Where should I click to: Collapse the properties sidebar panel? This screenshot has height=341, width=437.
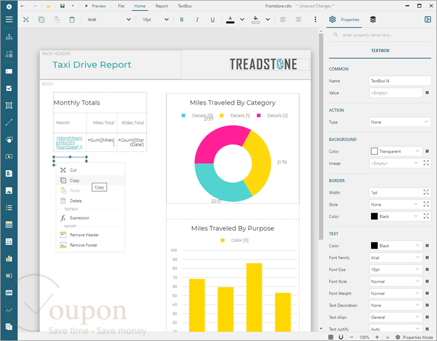(428, 19)
